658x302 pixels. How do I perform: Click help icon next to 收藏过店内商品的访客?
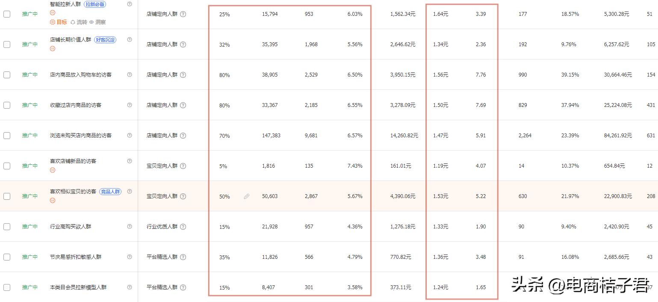click(x=130, y=105)
